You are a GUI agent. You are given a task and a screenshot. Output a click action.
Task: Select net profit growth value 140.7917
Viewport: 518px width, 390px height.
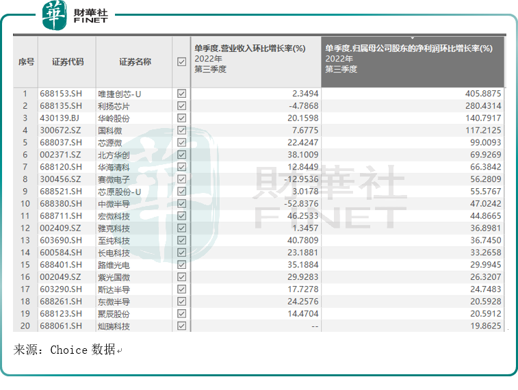tap(483, 118)
